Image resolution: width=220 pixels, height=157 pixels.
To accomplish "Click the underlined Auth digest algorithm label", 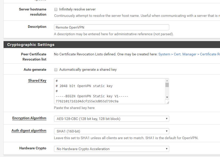I will pyautogui.click(x=29, y=130).
